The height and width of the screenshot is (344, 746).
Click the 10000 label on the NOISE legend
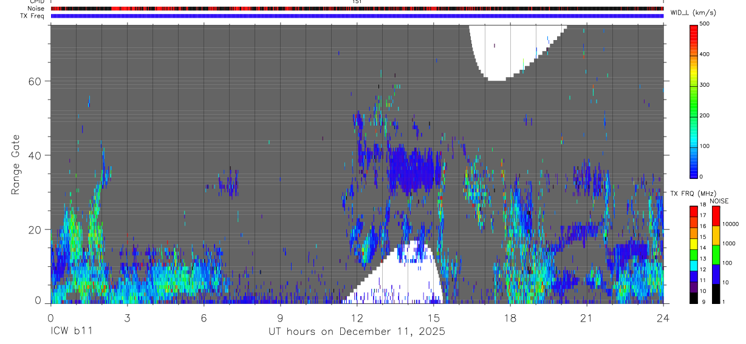pos(731,224)
